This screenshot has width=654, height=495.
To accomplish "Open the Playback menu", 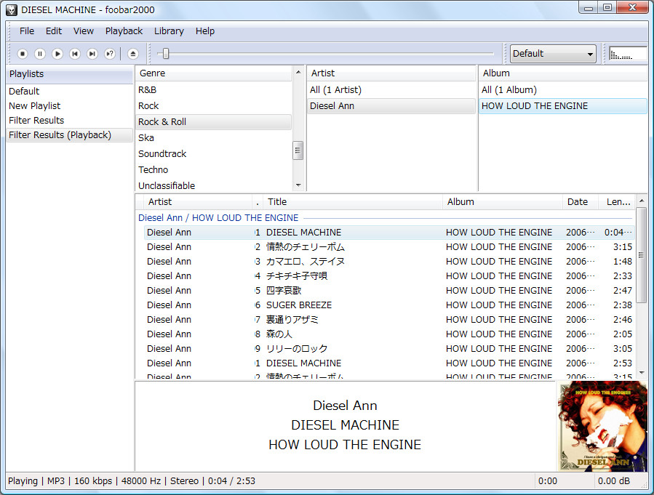I will point(124,31).
